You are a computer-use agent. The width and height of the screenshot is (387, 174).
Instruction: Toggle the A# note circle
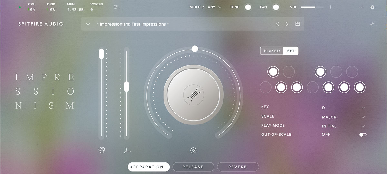click(352, 71)
